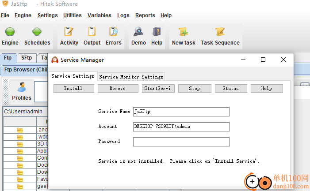Open the Engine menu
This screenshot has height=191, width=310.
tap(23, 15)
